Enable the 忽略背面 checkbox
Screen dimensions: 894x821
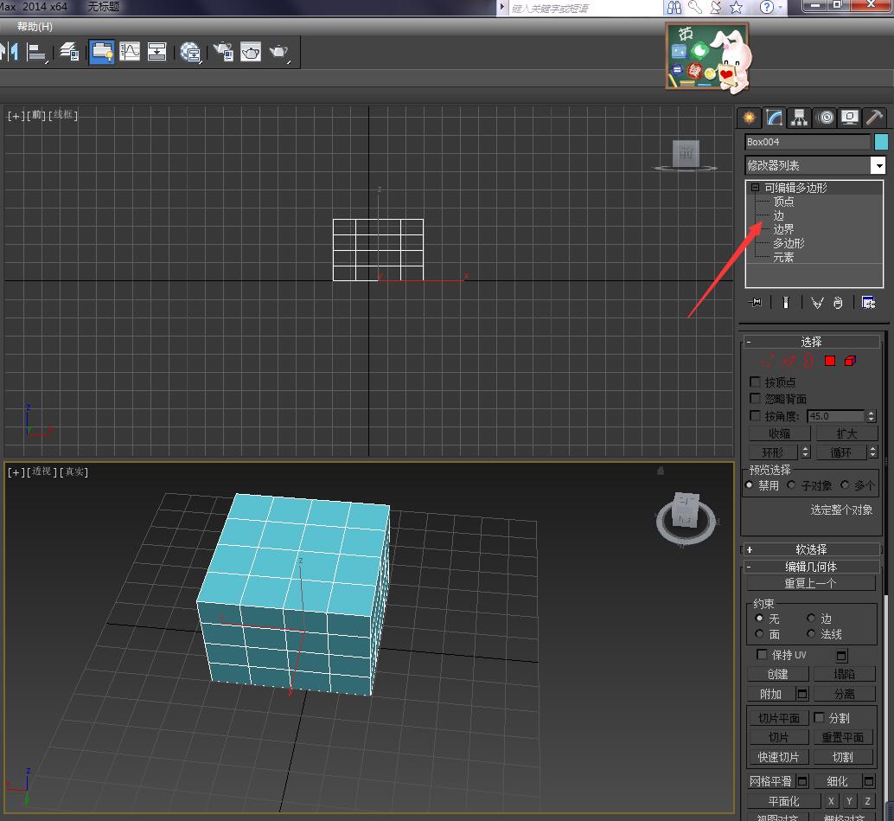(x=755, y=399)
